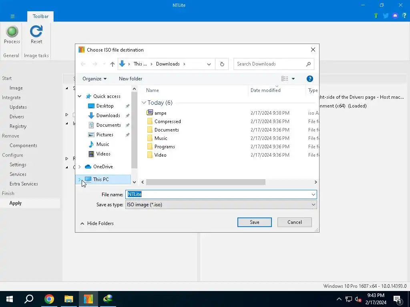The height and width of the screenshot is (307, 410).
Task: Click New folder button
Action: [131, 79]
